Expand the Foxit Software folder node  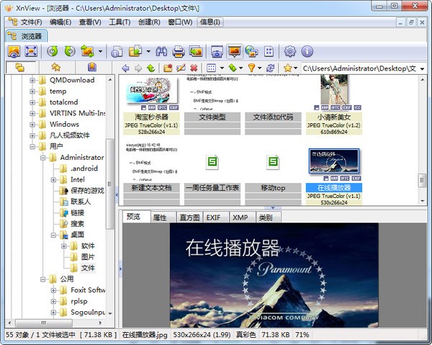click(54, 290)
